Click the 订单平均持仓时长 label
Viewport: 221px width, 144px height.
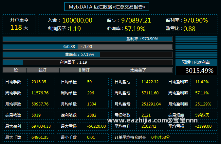[130, 137]
